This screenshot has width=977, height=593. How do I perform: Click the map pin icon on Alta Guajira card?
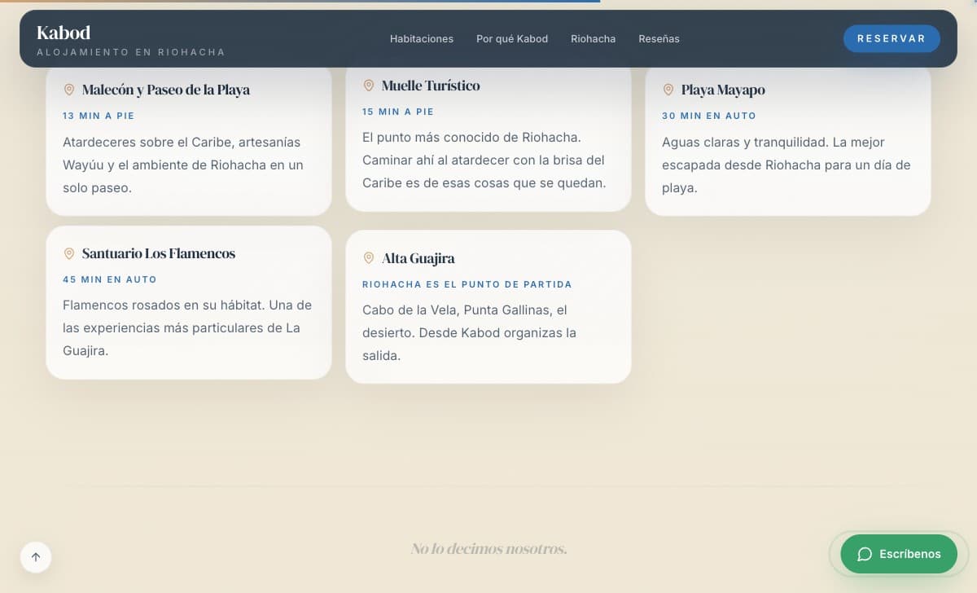[x=369, y=258]
